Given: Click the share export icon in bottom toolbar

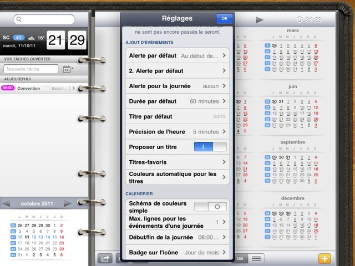Looking at the screenshot, I should (104, 258).
